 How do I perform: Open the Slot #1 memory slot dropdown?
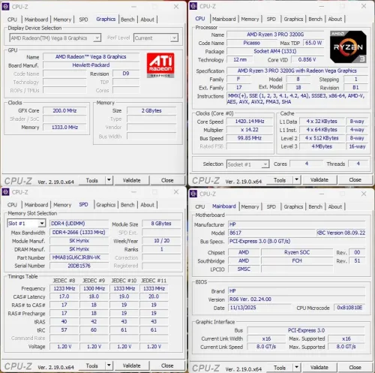pos(26,223)
